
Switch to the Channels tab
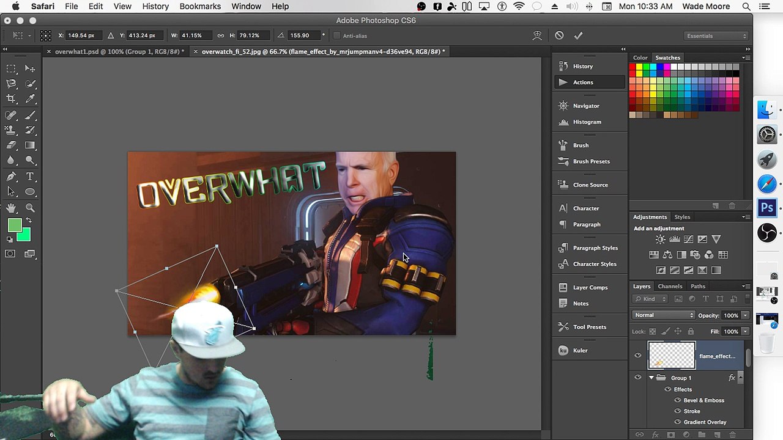pyautogui.click(x=670, y=286)
